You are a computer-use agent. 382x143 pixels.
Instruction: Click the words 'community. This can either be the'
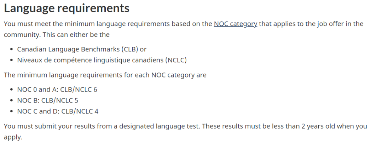tap(57, 35)
